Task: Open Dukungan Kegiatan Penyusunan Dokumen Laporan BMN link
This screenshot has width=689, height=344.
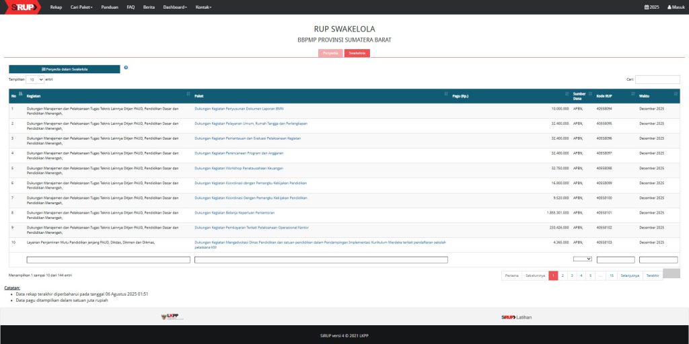Action: [239, 107]
